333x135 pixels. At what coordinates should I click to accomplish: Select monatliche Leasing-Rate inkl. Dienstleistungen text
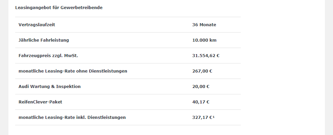coord(72,118)
